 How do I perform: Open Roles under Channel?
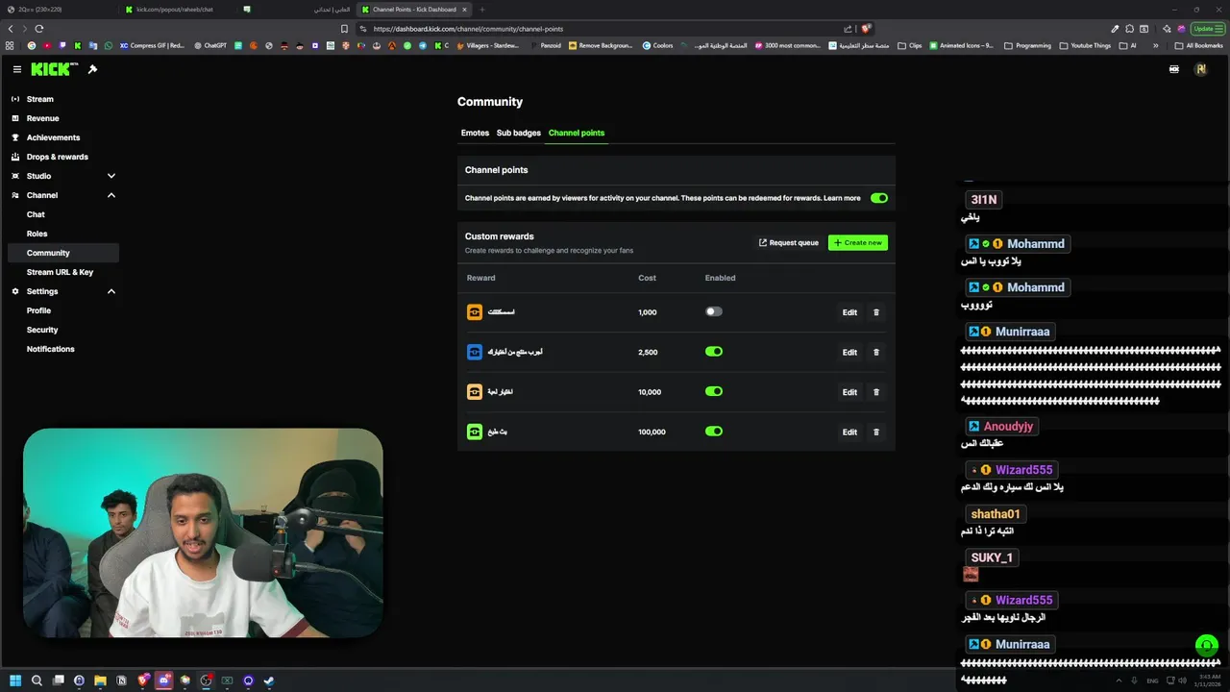[x=63, y=234]
